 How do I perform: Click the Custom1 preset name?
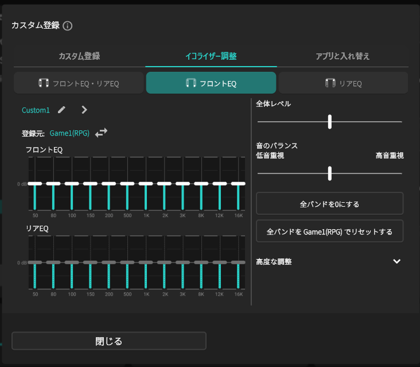click(36, 110)
